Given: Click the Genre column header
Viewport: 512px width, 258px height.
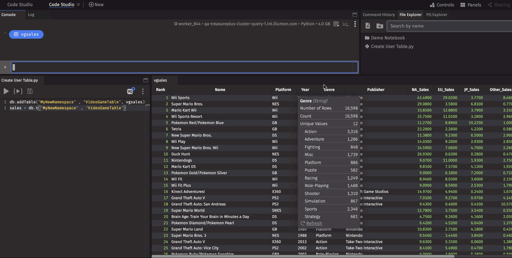Looking at the screenshot, I should pyautogui.click(x=329, y=90).
